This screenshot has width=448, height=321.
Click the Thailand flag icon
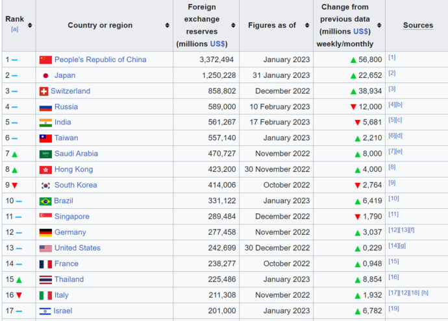coord(45,279)
